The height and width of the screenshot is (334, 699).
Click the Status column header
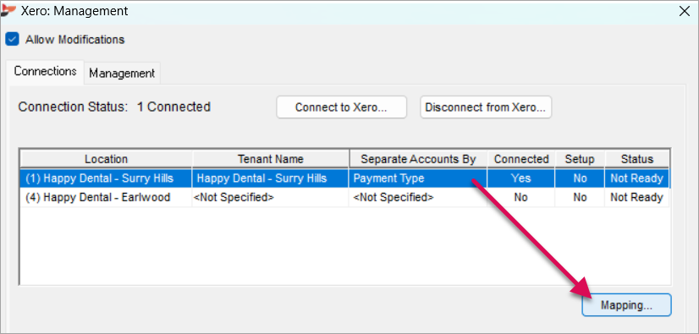pyautogui.click(x=636, y=159)
